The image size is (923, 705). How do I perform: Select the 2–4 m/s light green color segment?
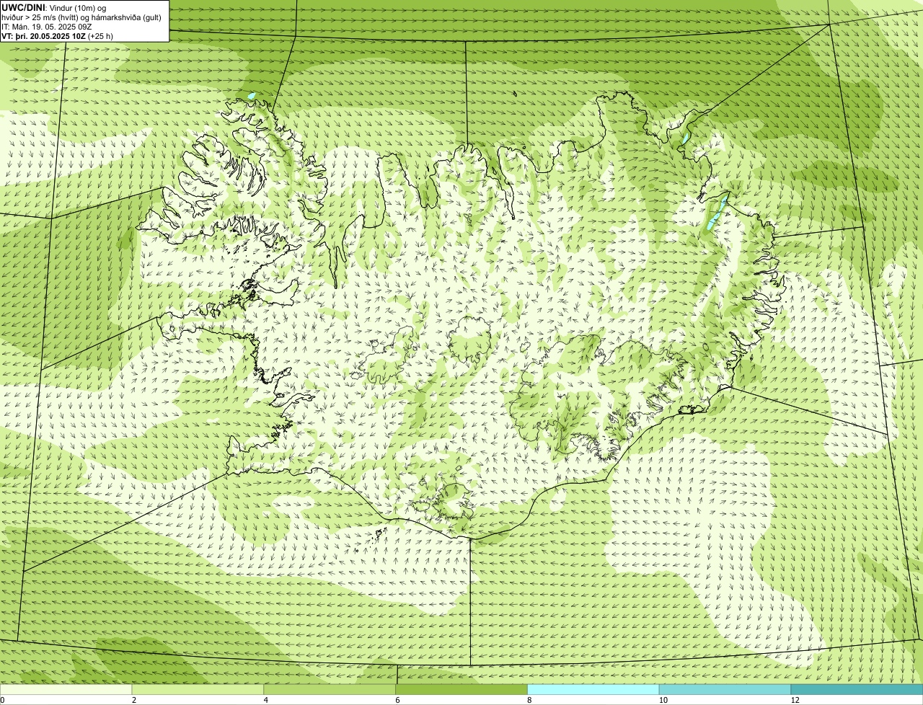(198, 689)
